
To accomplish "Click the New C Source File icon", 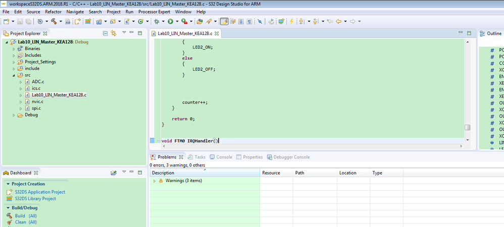I will pyautogui.click(x=127, y=21).
